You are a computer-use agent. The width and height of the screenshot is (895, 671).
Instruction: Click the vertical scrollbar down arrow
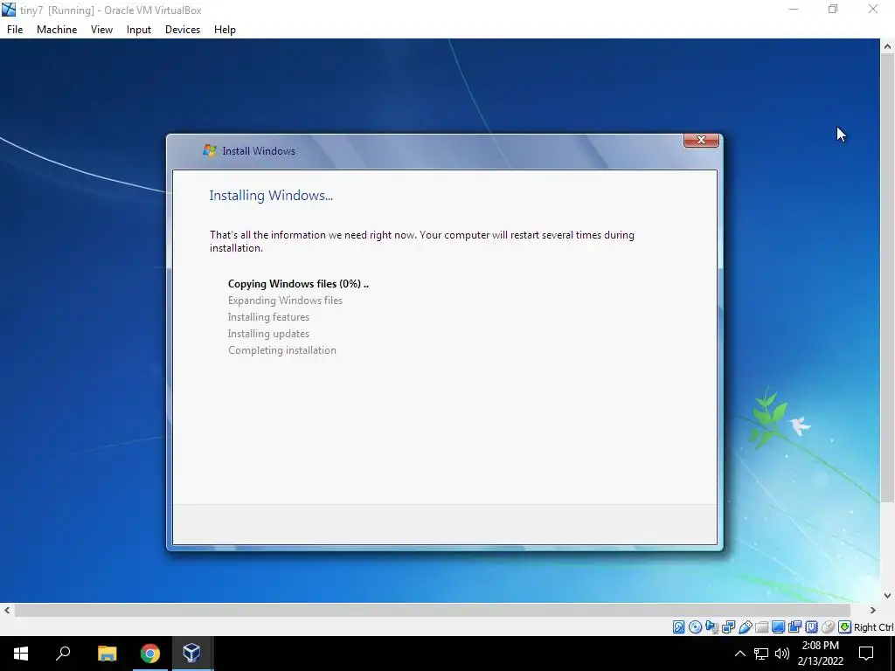pos(888,595)
